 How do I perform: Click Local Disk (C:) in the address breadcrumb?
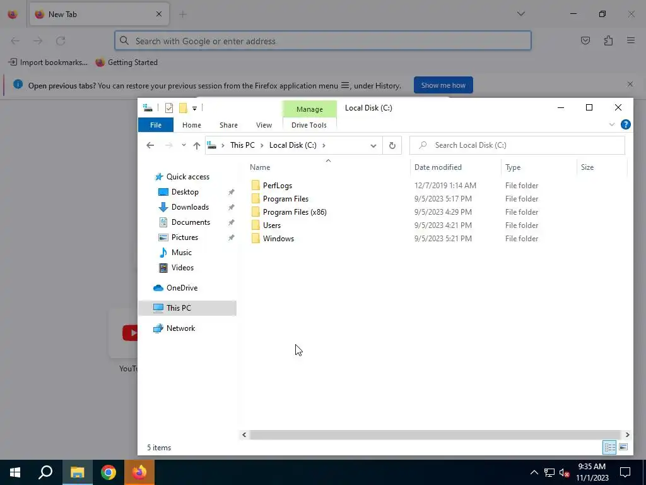(x=293, y=145)
